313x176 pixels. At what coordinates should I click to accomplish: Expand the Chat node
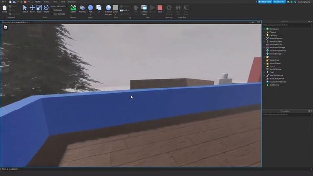coord(264,72)
